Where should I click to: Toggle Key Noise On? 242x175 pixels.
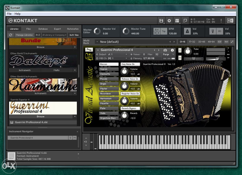(130, 64)
